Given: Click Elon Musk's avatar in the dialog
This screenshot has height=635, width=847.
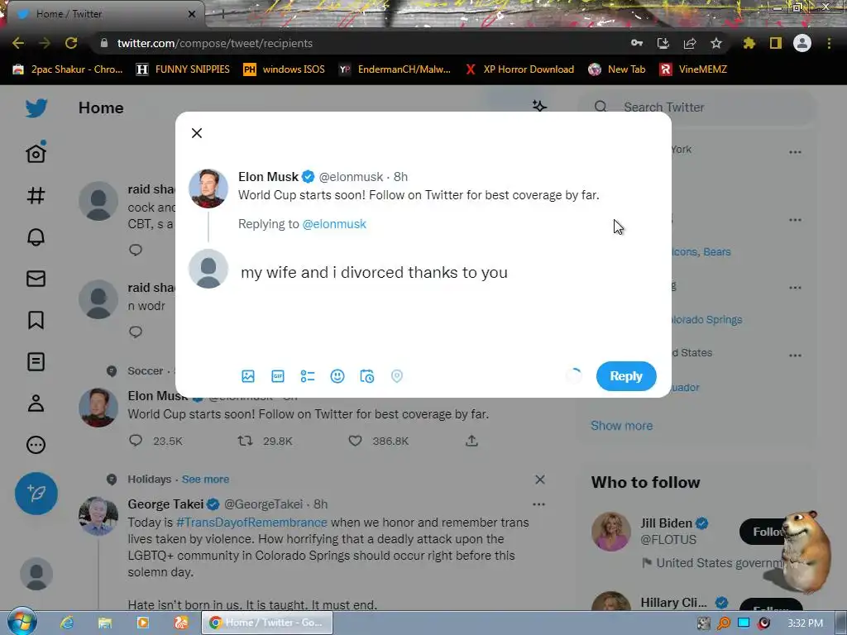Looking at the screenshot, I should (x=208, y=189).
